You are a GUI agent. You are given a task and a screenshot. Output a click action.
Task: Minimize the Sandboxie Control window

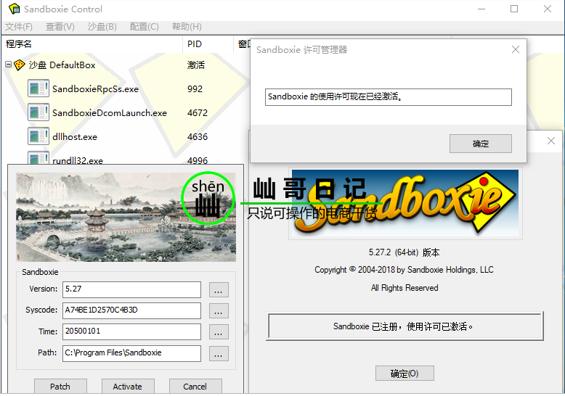481,9
